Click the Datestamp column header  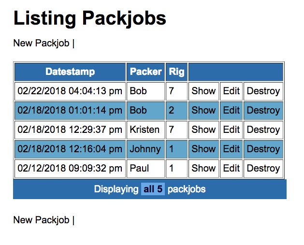[x=70, y=72]
